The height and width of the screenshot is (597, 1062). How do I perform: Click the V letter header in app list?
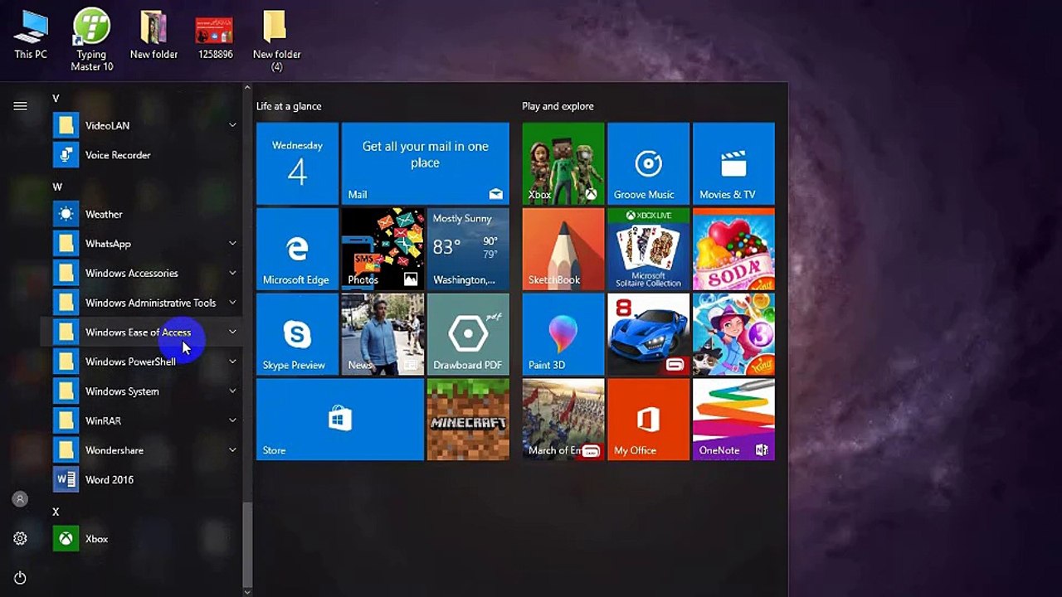(x=56, y=98)
